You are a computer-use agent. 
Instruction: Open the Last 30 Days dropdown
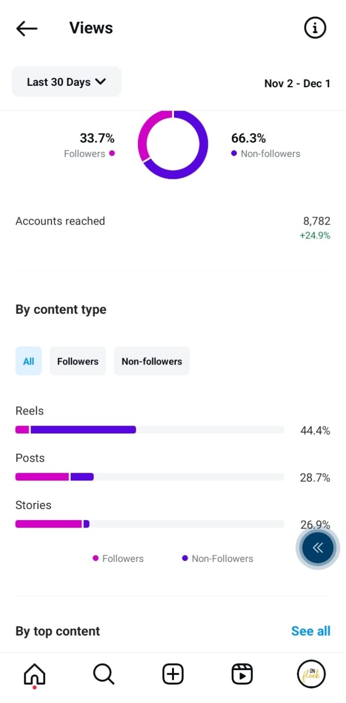66,82
